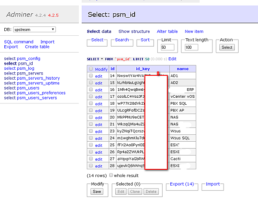The image size is (258, 205).
Task: Check the checkbox for row id 14
Action: pyautogui.click(x=91, y=76)
